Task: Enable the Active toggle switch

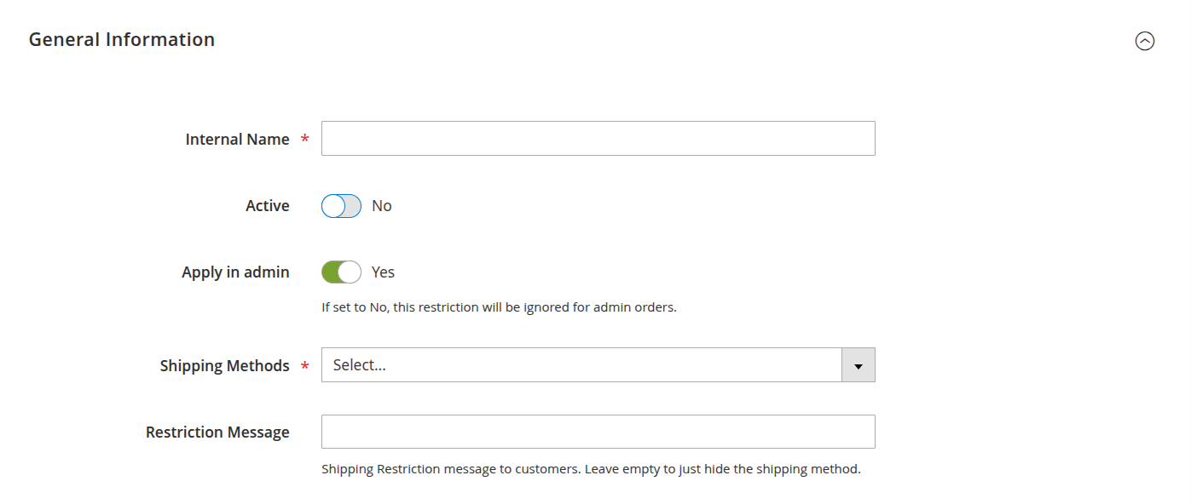Action: (x=341, y=206)
